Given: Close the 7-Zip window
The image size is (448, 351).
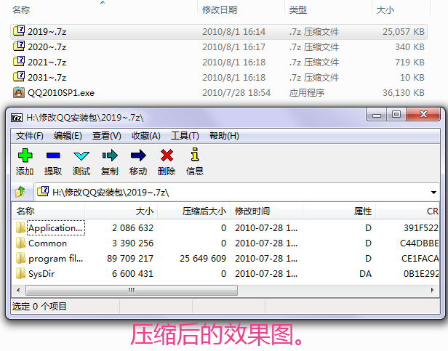Looking at the screenshot, I should tap(423, 115).
